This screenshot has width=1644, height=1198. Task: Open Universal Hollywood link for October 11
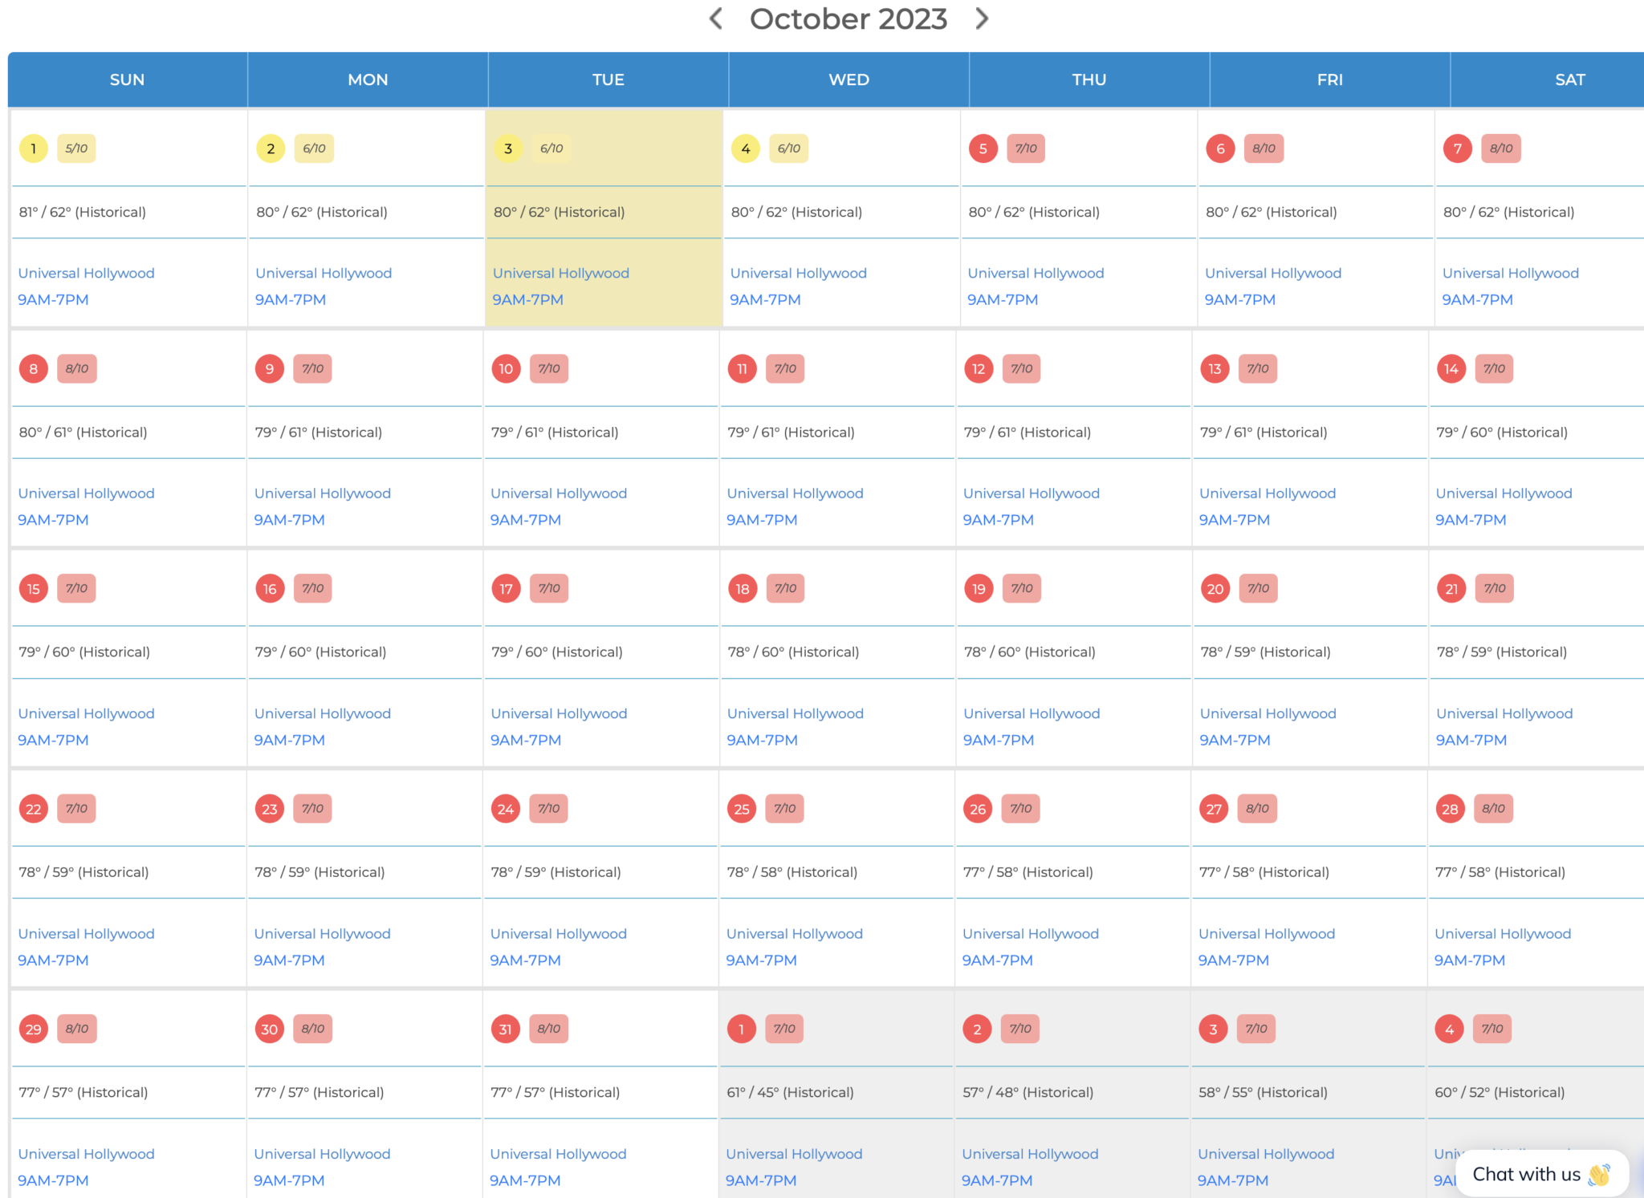tap(795, 493)
